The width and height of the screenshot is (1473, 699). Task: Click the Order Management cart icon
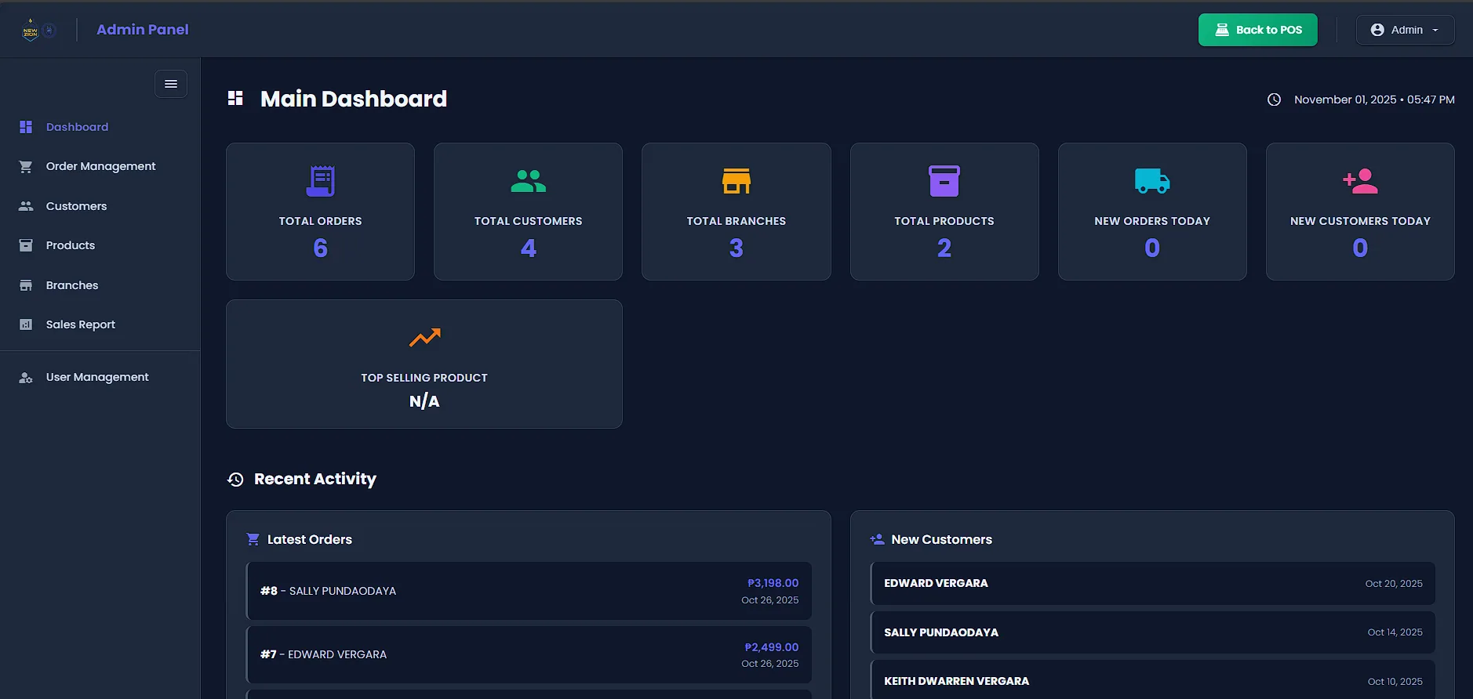tap(26, 166)
